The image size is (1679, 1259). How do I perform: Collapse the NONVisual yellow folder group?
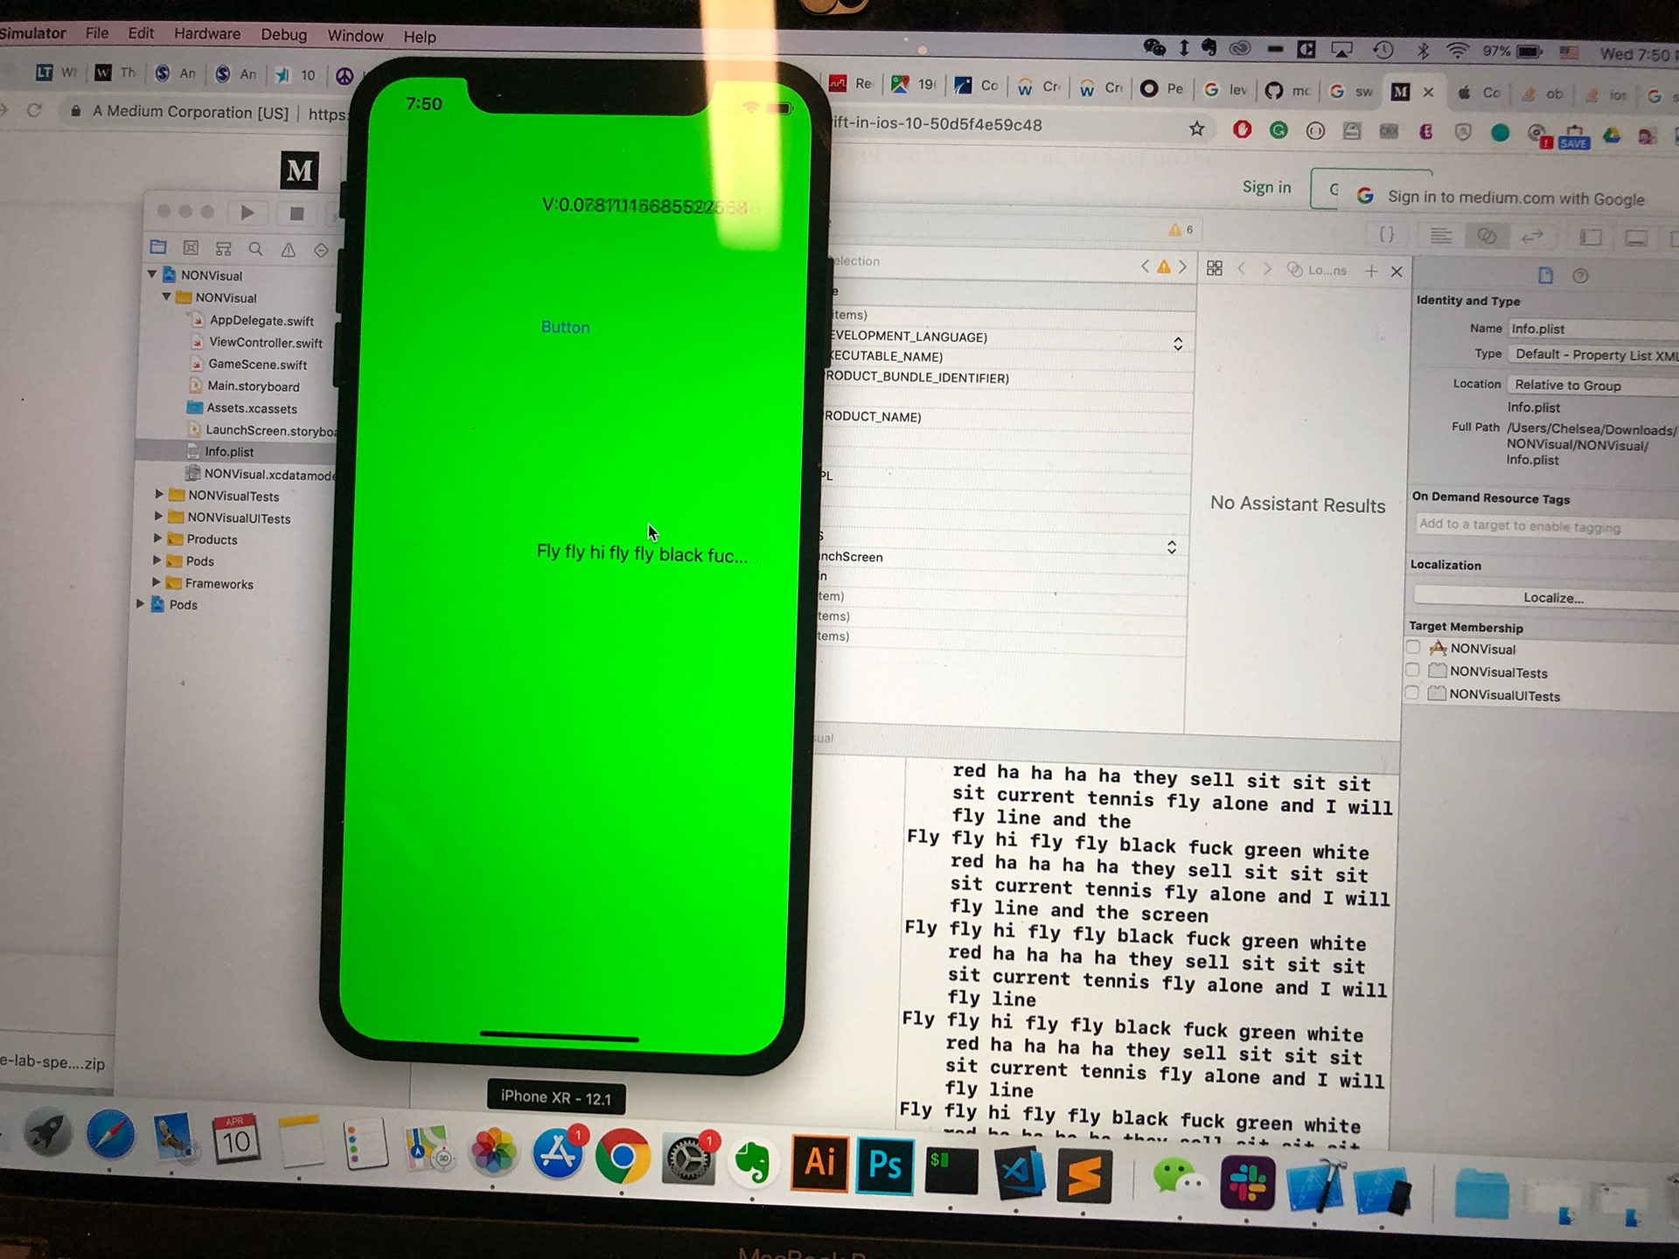click(166, 296)
